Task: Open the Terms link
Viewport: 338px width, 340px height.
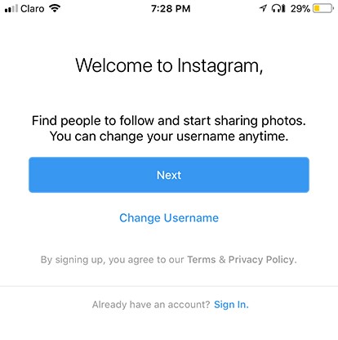Action: click(202, 259)
